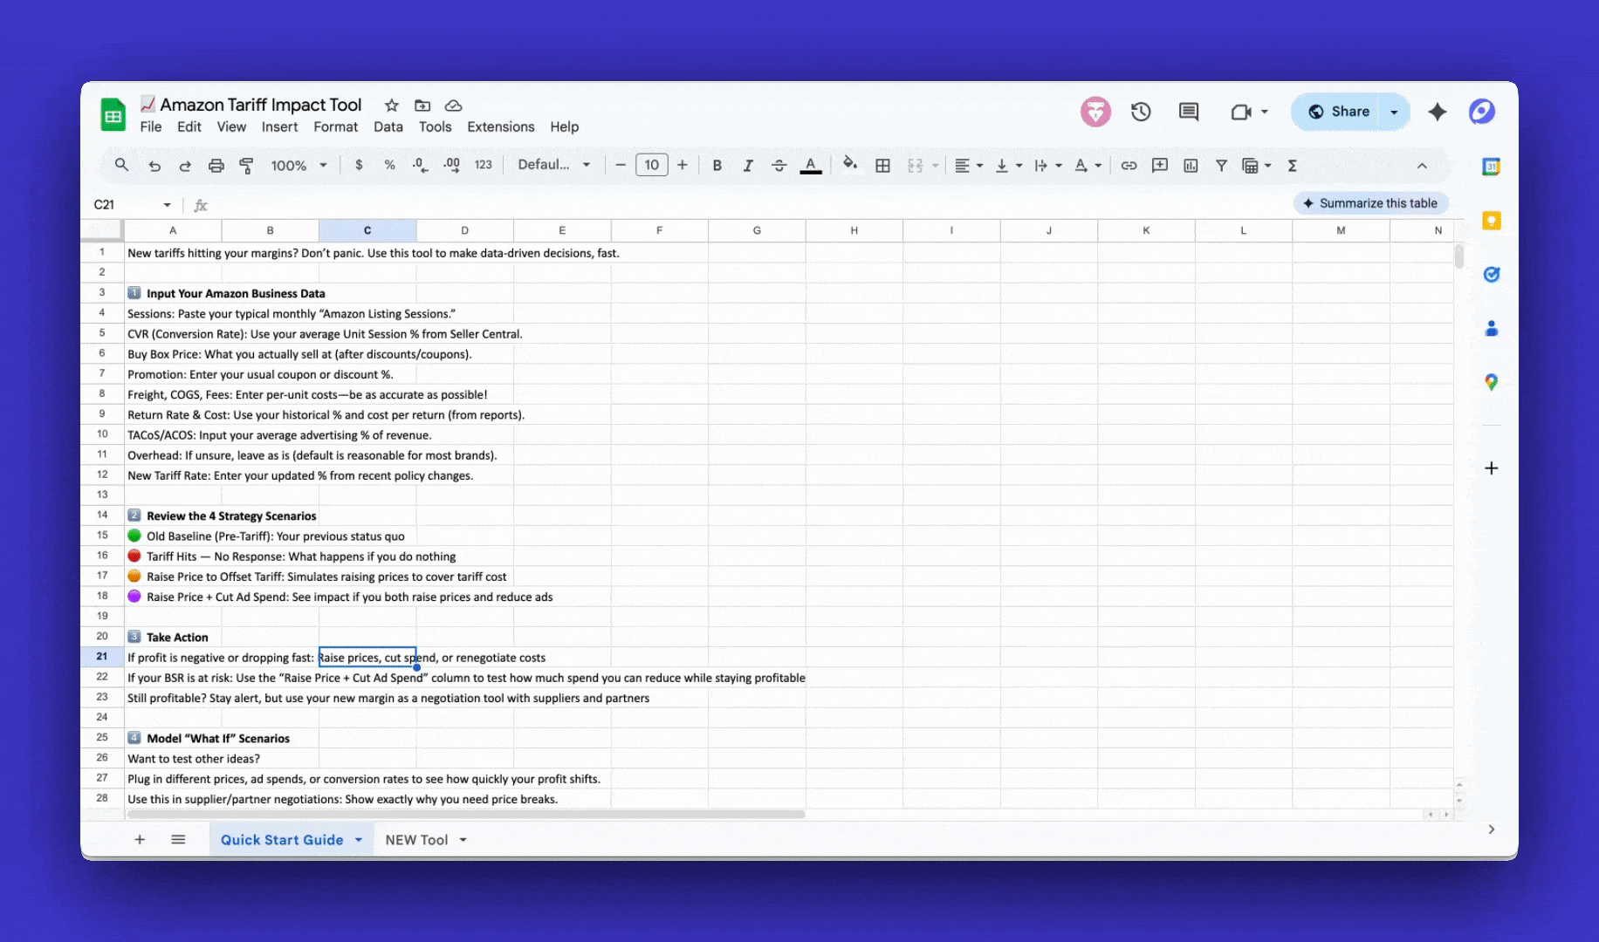Open Google Tasks side panel
1599x942 pixels.
click(1492, 275)
